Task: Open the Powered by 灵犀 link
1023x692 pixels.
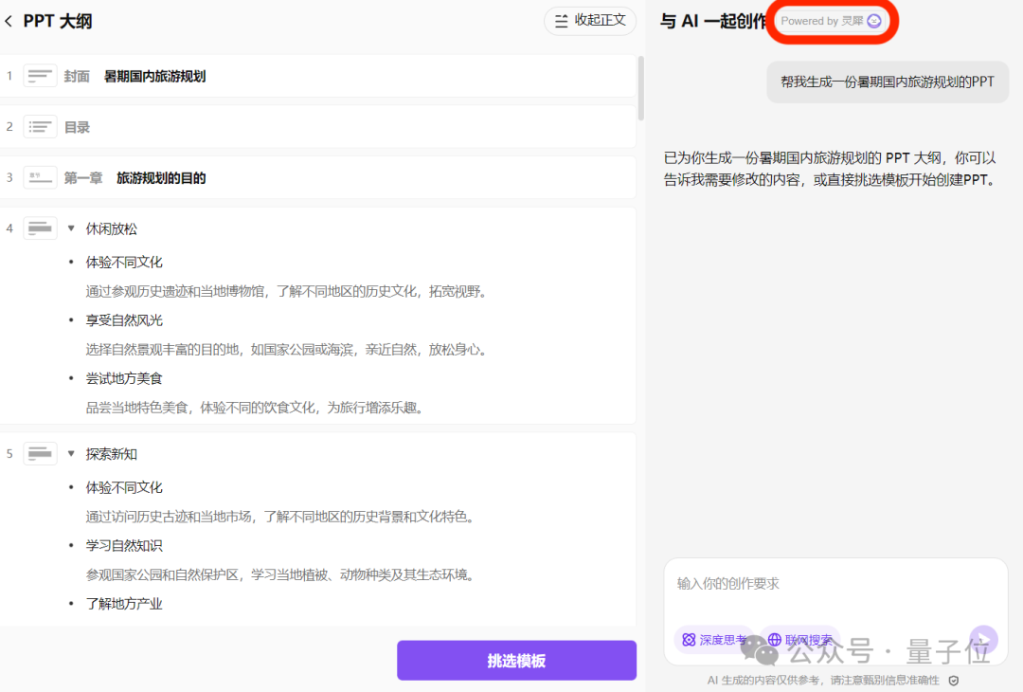Action: 833,20
